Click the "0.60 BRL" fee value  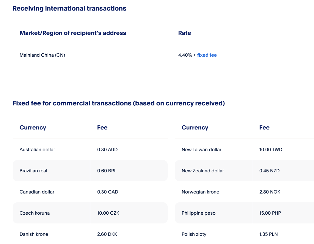[107, 171]
